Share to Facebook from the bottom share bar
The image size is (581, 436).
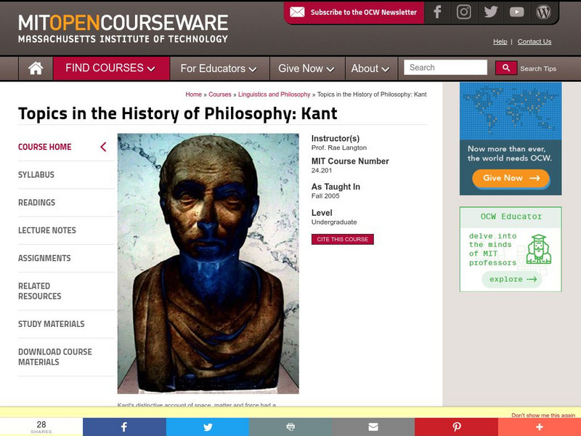[x=124, y=427]
